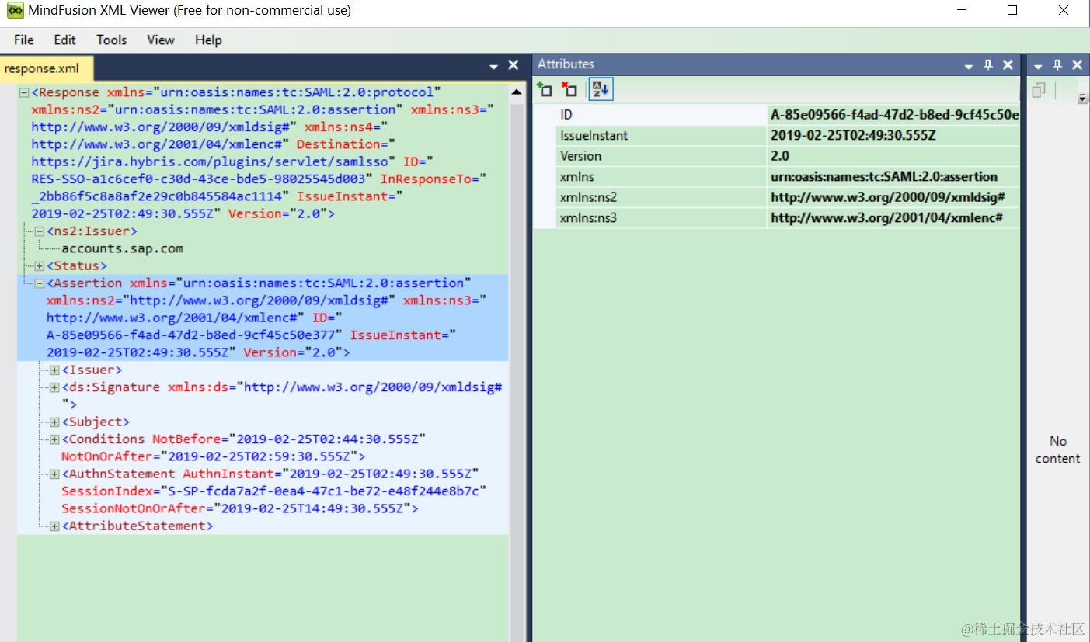Image resolution: width=1090 pixels, height=642 pixels.
Task: Toggle alphabetical A-Z sort of attributes
Action: click(x=601, y=89)
